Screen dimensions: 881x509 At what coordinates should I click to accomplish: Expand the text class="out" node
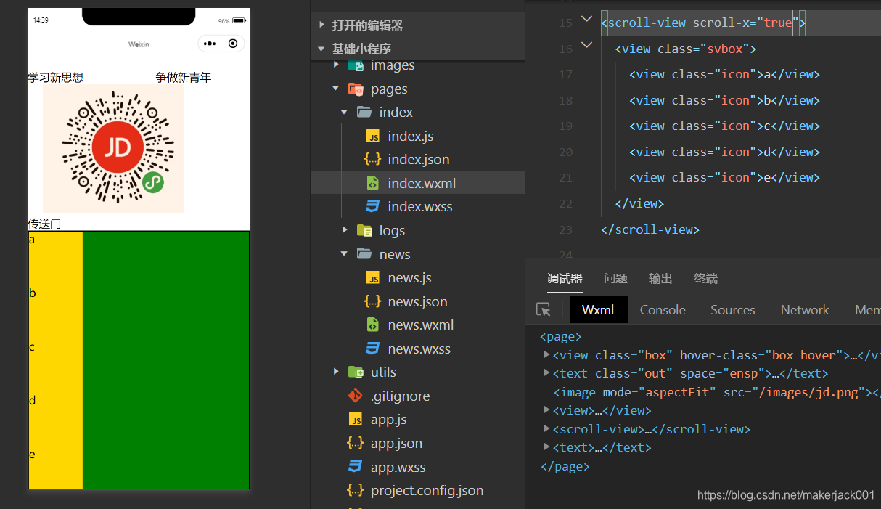(x=546, y=372)
